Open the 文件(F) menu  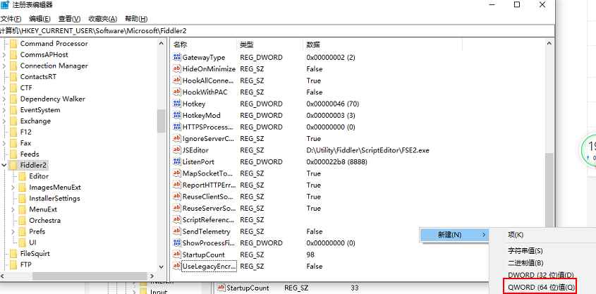coord(11,18)
